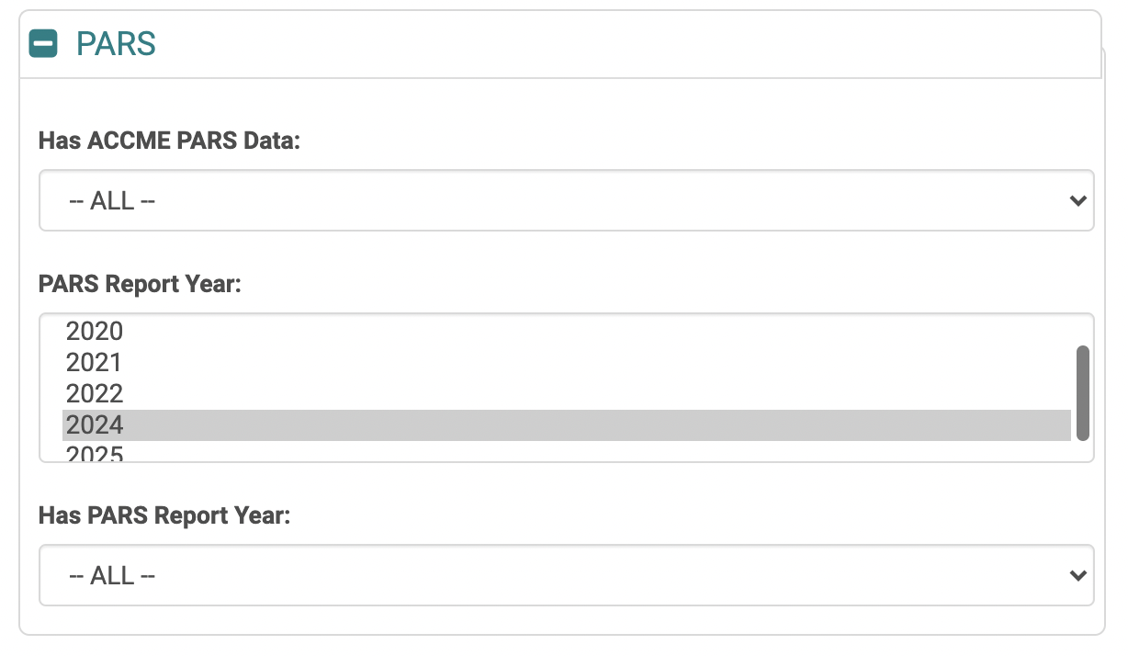Click the Has ACCME PARS Data chevron arrow
The image size is (1128, 656).
point(1078,200)
